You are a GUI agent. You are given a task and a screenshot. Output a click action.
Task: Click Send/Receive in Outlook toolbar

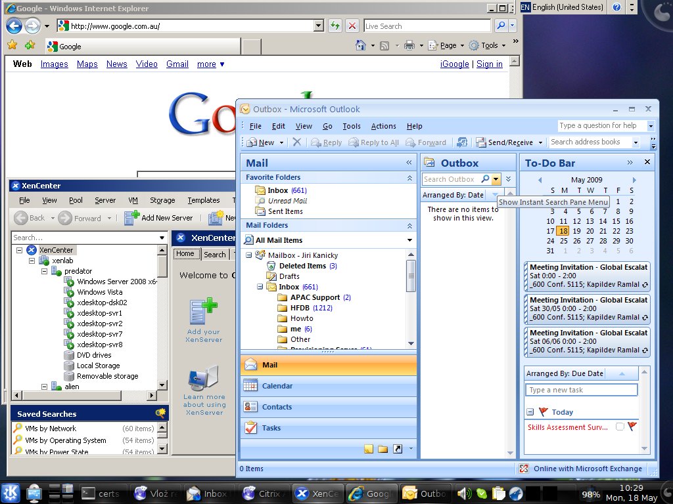point(505,142)
